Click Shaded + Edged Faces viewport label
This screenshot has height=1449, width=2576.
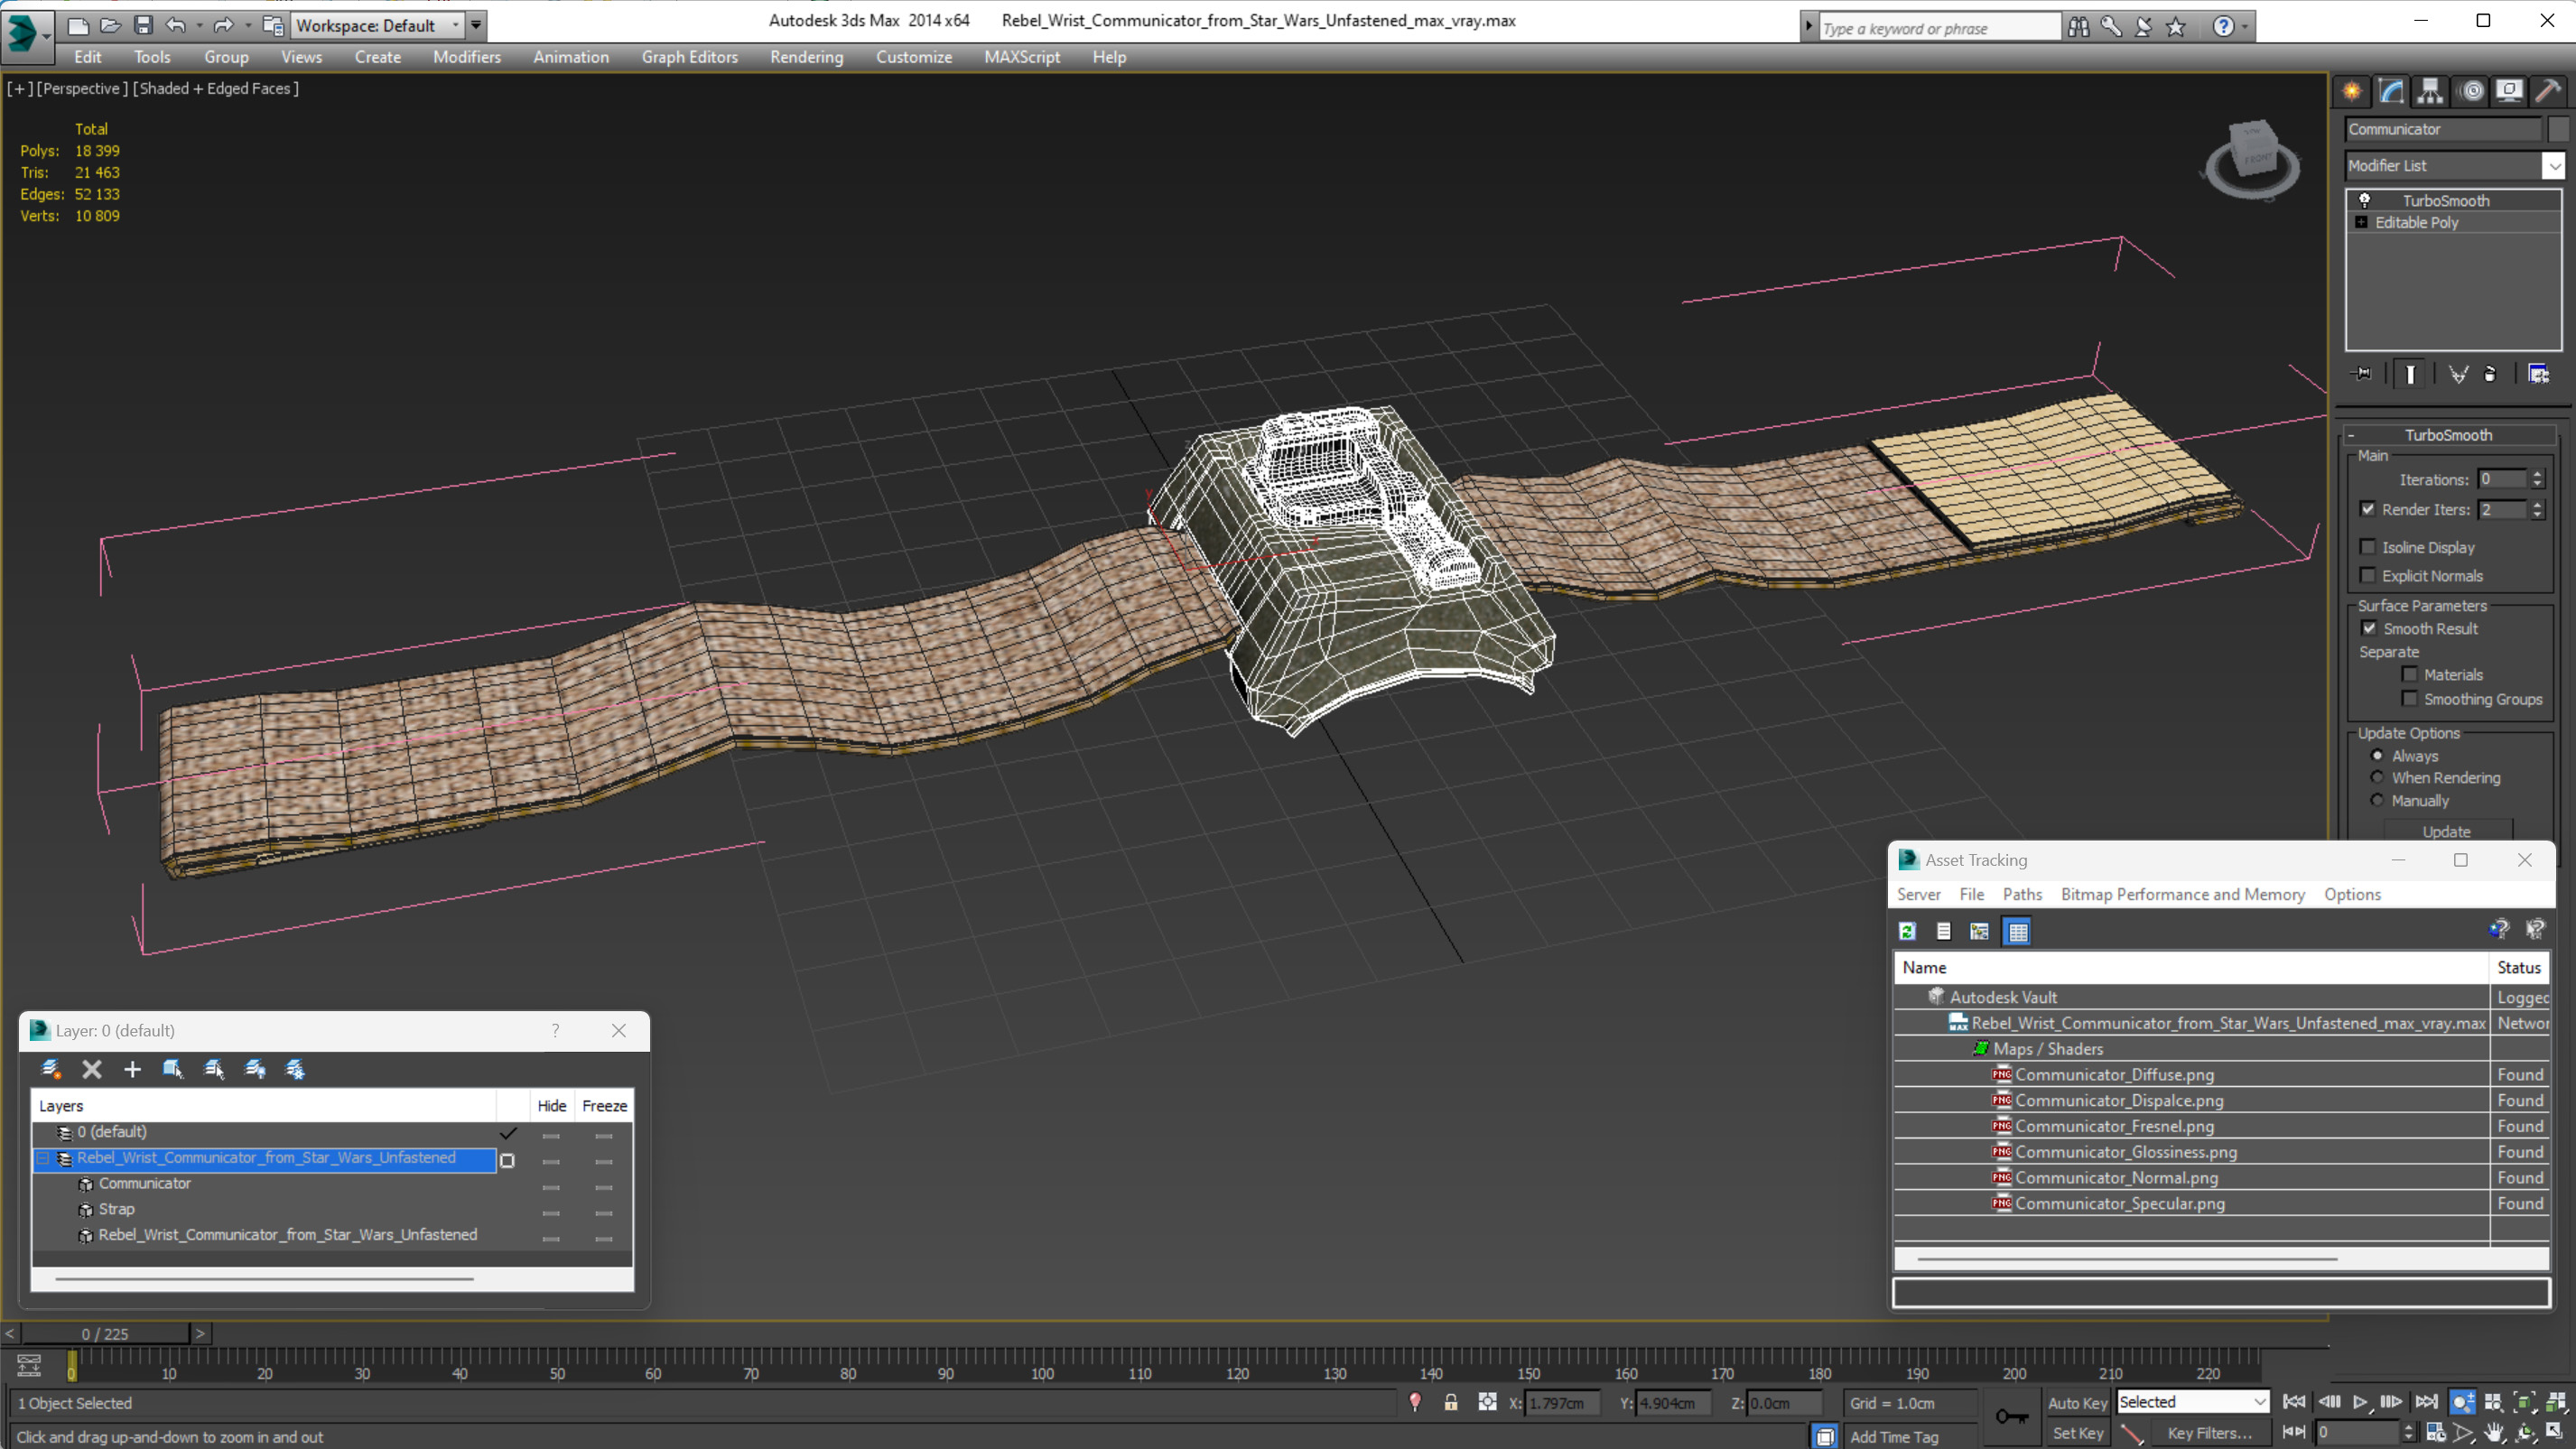click(x=216, y=88)
